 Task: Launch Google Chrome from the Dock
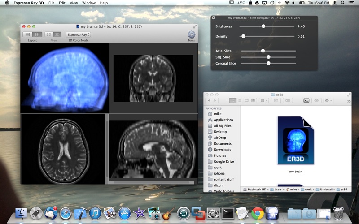257,213
